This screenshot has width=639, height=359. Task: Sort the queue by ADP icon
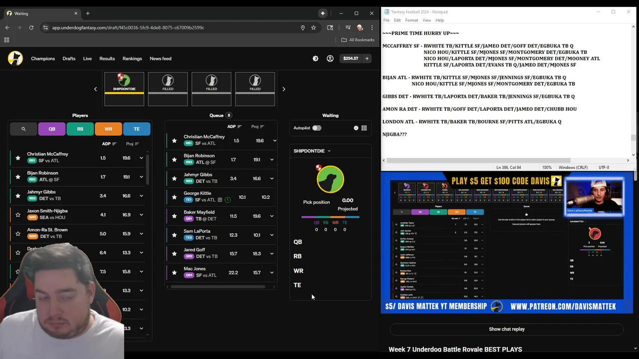click(x=240, y=127)
